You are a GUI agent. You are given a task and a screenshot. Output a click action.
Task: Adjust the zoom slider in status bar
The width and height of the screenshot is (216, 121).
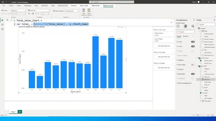[198, 115]
